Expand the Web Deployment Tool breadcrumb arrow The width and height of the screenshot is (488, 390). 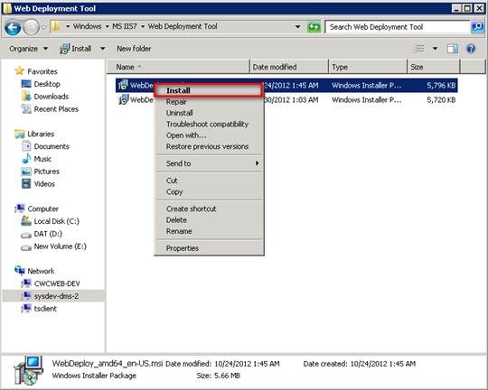point(143,27)
